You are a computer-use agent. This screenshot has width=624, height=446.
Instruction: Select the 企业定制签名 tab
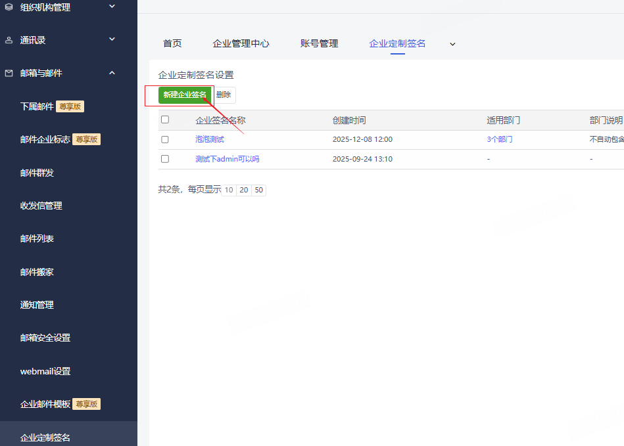pos(397,44)
